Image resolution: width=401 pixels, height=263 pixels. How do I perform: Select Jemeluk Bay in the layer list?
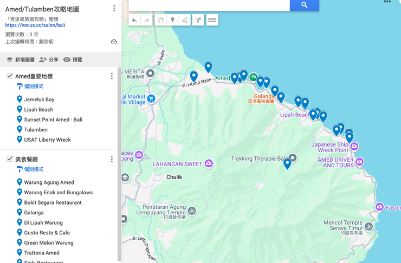click(x=39, y=100)
